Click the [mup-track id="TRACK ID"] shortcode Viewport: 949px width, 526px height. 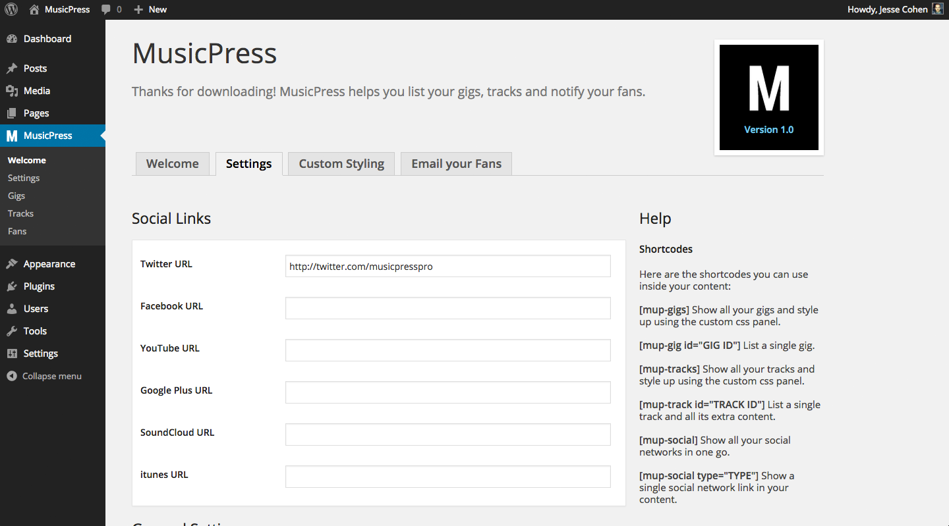pyautogui.click(x=702, y=405)
